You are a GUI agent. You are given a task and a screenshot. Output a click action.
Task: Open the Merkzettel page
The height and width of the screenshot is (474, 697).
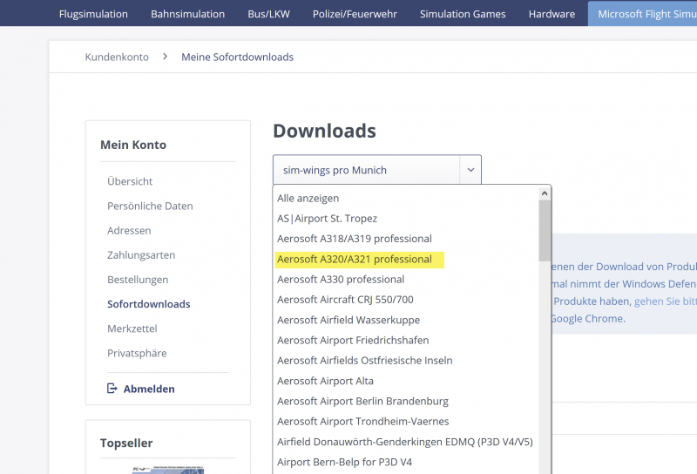pyautogui.click(x=132, y=328)
